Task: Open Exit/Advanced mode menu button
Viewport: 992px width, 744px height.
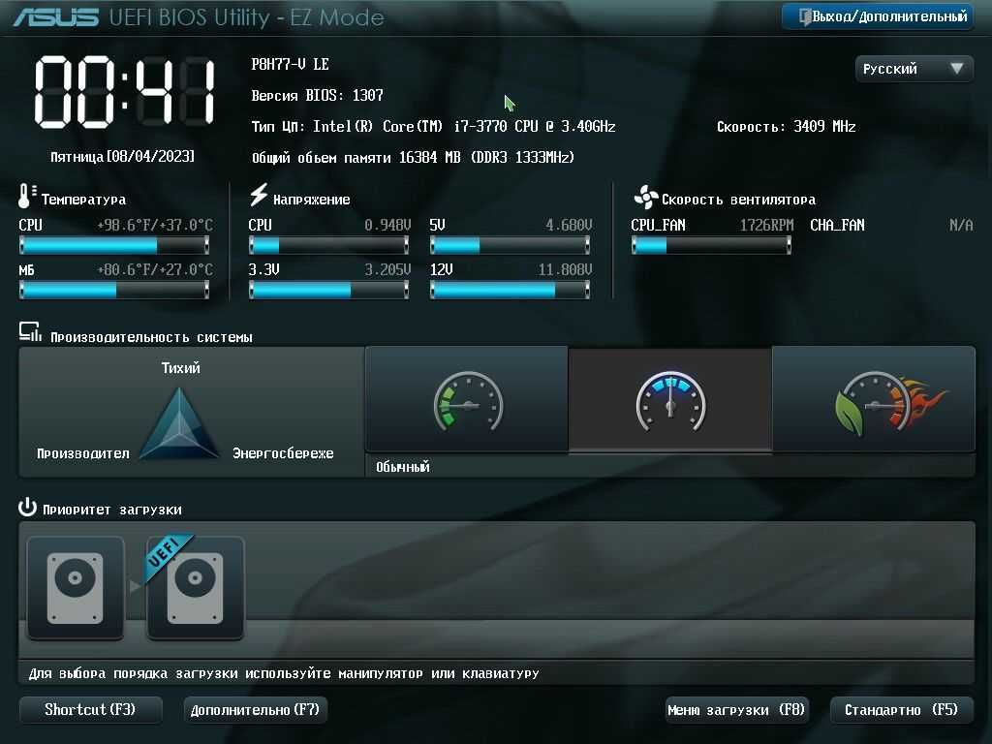Action: point(878,16)
